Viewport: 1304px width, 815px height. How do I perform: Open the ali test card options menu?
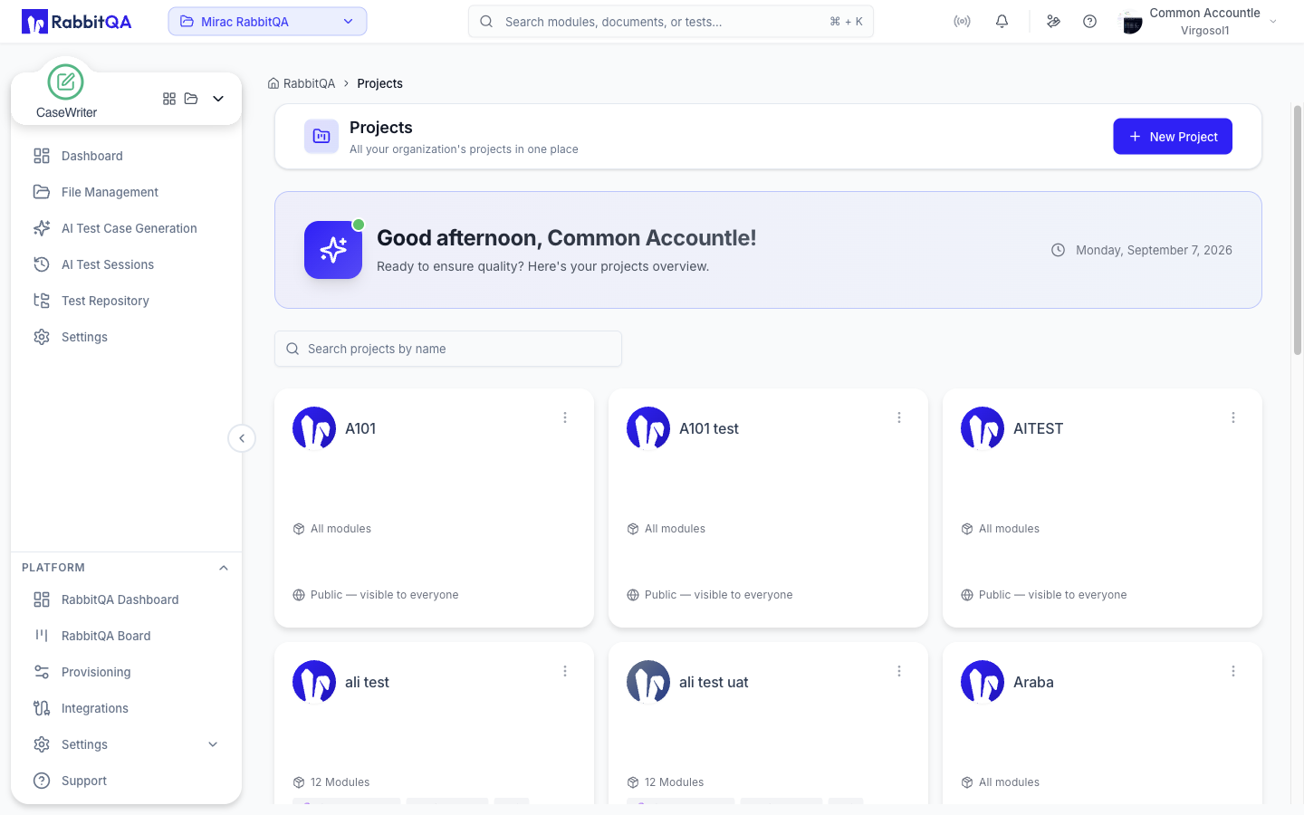click(565, 671)
